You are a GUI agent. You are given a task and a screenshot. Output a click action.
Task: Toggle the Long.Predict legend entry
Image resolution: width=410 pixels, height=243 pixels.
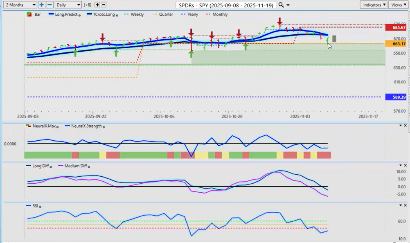63,14
